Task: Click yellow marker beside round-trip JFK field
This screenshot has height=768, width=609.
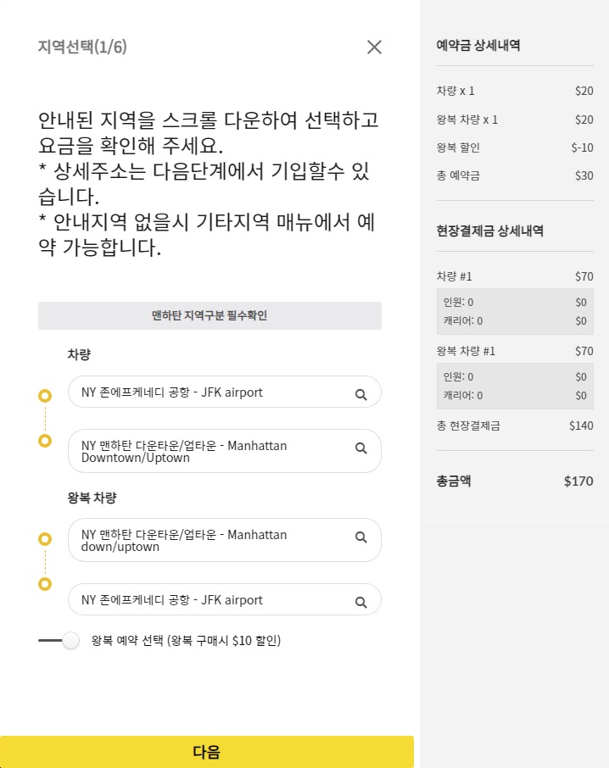Action: click(x=45, y=584)
